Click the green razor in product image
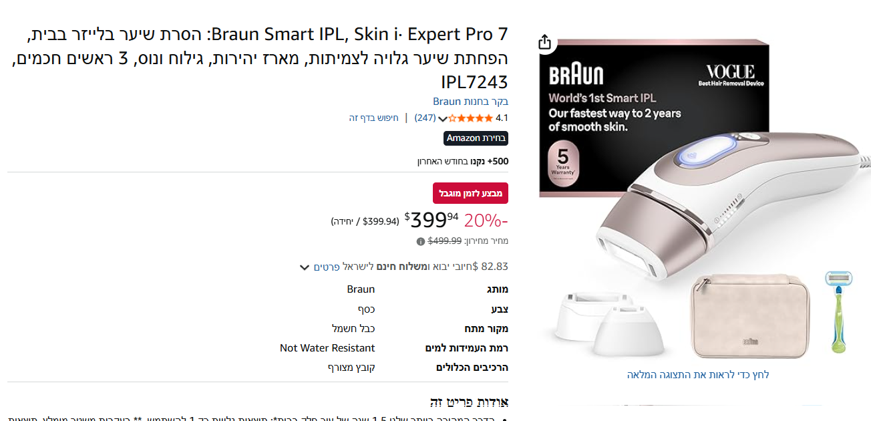Viewport: 871px width, 421px height. click(x=837, y=311)
